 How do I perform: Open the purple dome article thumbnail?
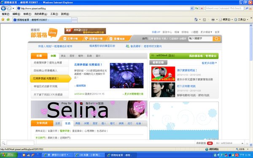[126, 75]
